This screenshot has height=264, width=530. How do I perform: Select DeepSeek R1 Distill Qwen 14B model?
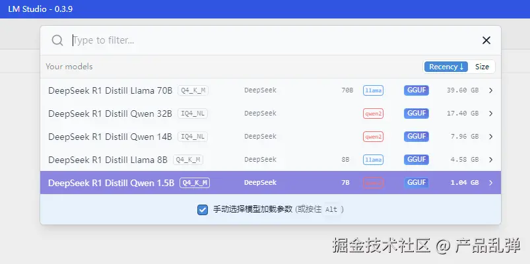click(x=271, y=136)
